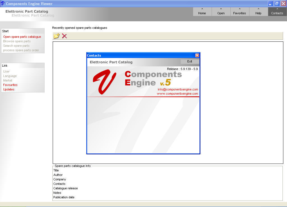Click the Components Engine V logo in title bar
This screenshot has width=287, height=207.
(x=3, y=3)
